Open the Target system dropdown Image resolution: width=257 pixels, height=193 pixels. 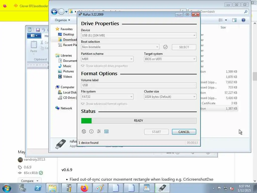[170, 59]
